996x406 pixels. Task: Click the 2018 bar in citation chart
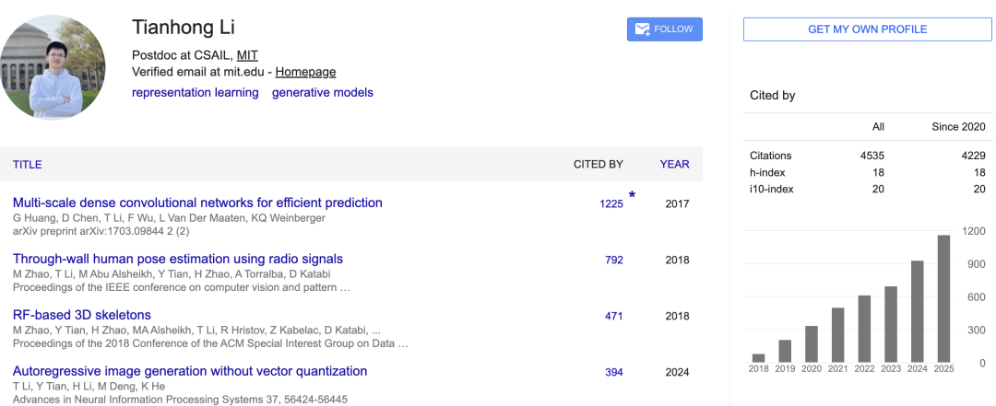[758, 357]
